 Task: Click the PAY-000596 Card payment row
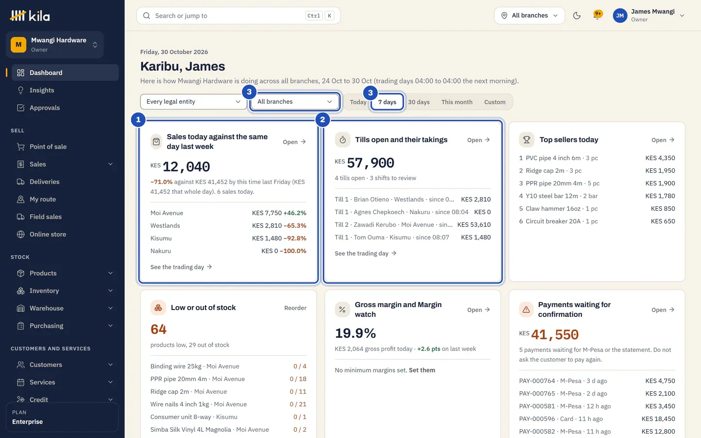[597, 419]
